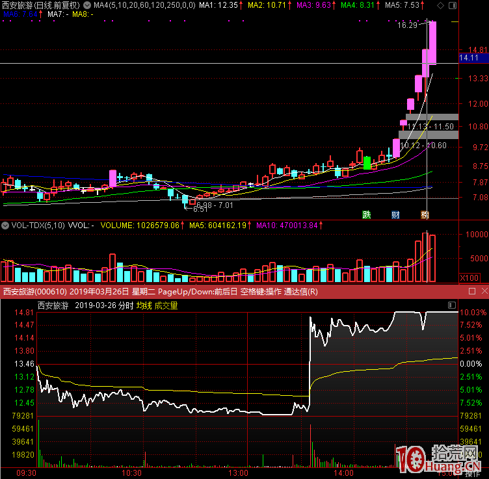The width and height of the screenshot is (489, 479).
Task: Click the 13.46 previous close price label
Action: [24, 364]
